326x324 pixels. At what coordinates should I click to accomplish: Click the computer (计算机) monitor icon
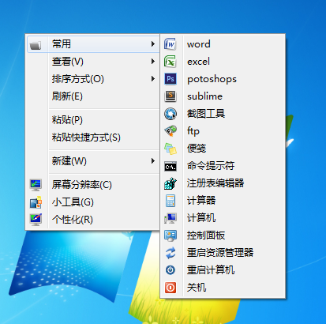170,218
